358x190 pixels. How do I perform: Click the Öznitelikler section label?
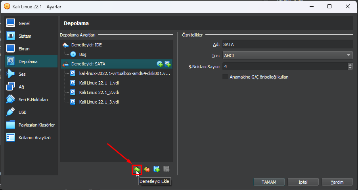[x=192, y=35]
